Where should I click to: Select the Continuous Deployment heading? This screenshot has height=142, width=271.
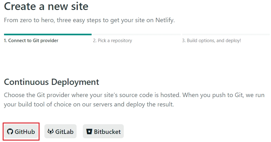[x=52, y=82]
